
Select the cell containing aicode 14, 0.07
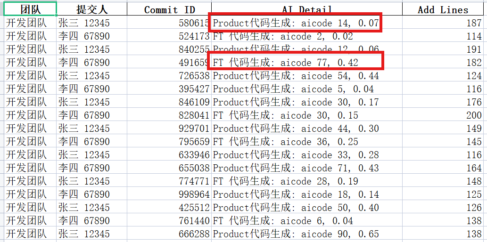tap(296, 23)
